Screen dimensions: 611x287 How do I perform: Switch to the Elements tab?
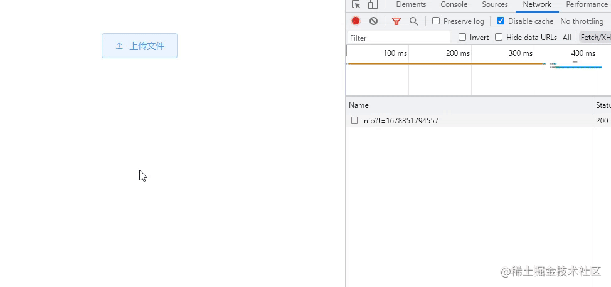(x=411, y=4)
